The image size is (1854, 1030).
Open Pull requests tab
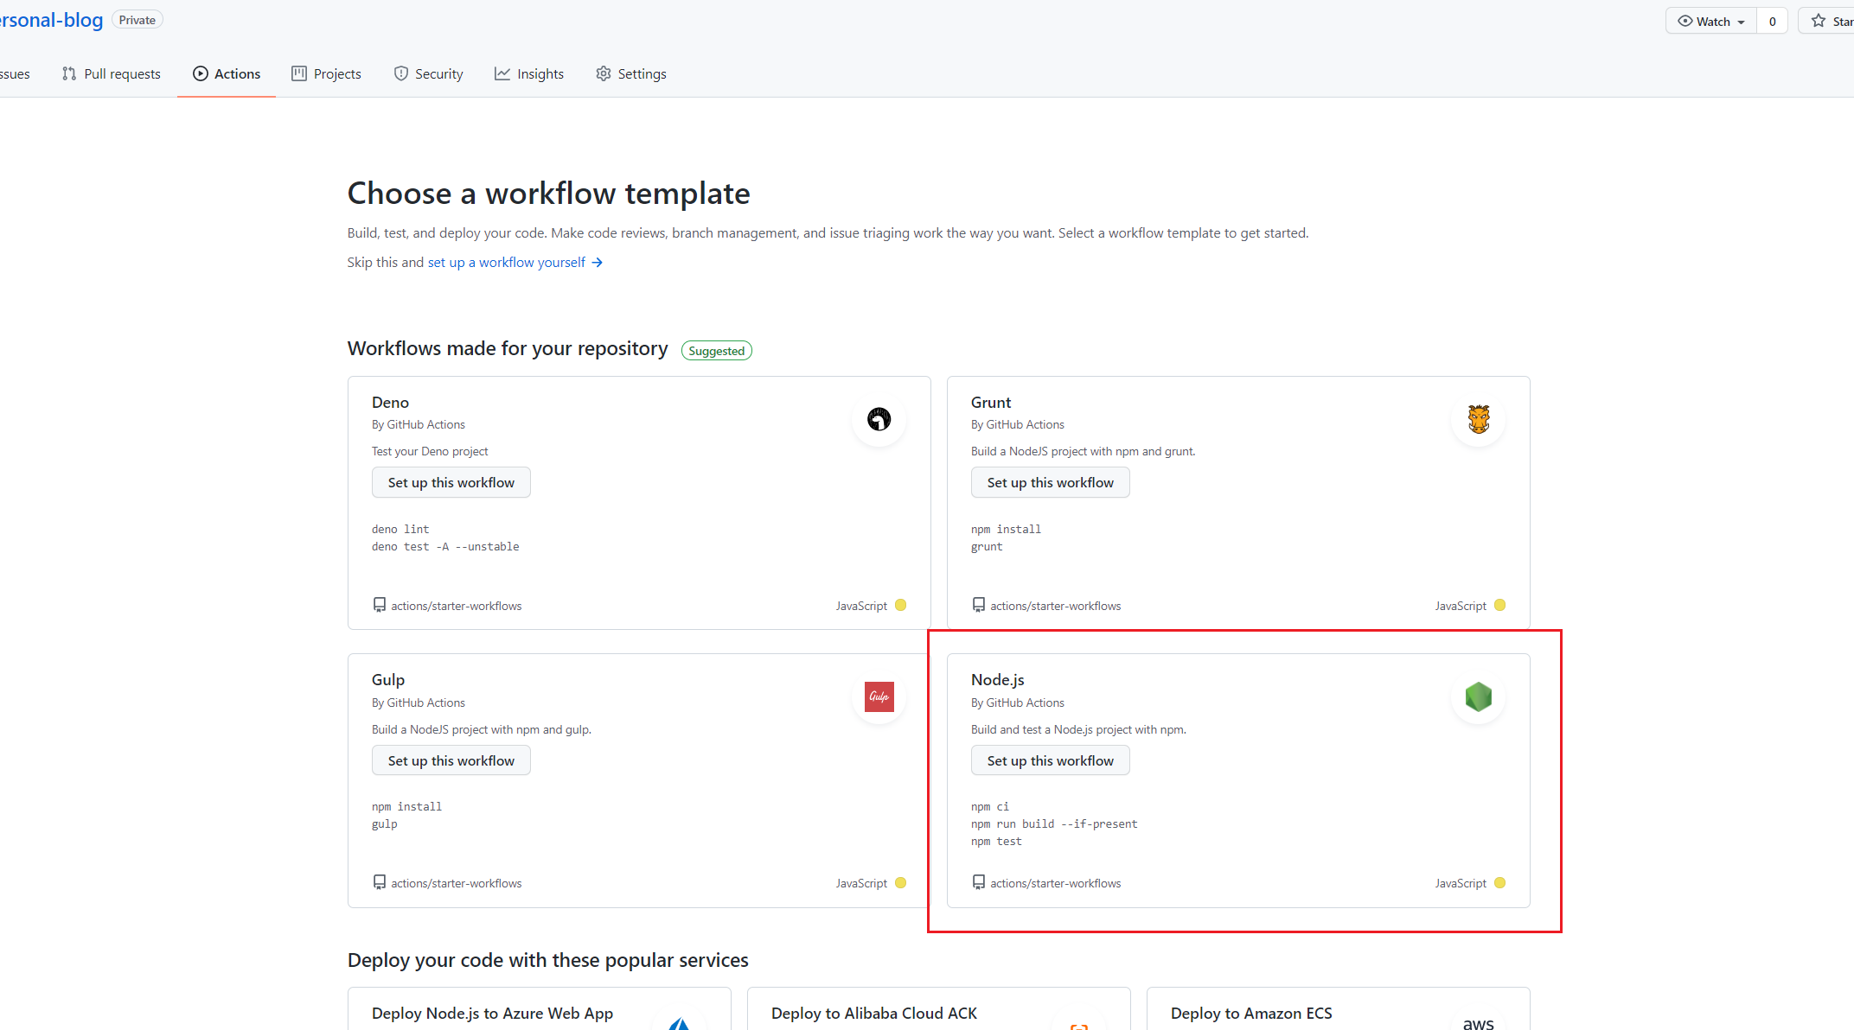click(x=112, y=73)
